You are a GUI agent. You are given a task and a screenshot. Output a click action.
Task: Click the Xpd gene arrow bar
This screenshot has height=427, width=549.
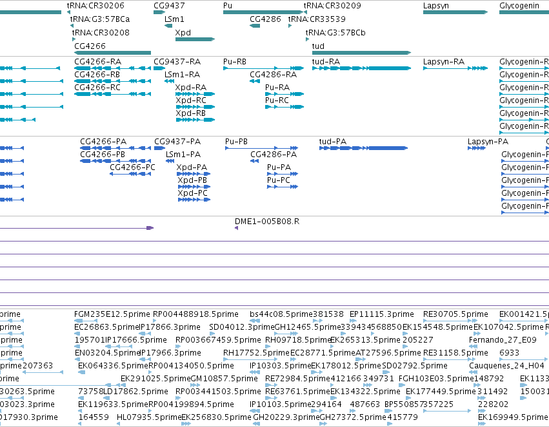[x=195, y=39]
